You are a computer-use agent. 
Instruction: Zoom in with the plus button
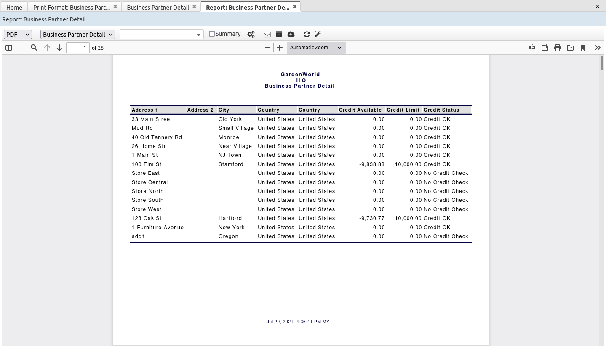[279, 48]
